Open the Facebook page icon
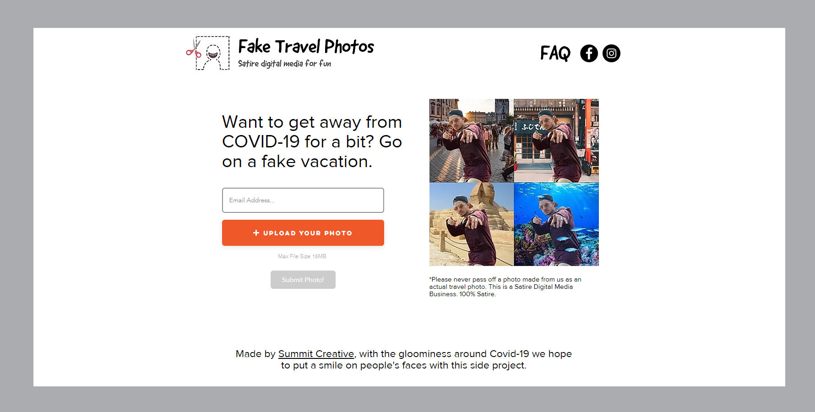The height and width of the screenshot is (412, 815). point(589,54)
